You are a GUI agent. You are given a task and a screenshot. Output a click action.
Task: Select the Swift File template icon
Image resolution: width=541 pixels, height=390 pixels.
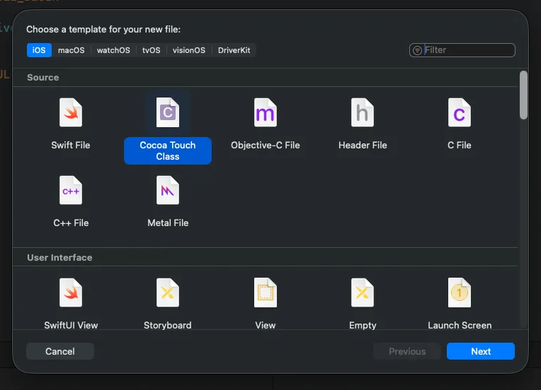pos(71,113)
